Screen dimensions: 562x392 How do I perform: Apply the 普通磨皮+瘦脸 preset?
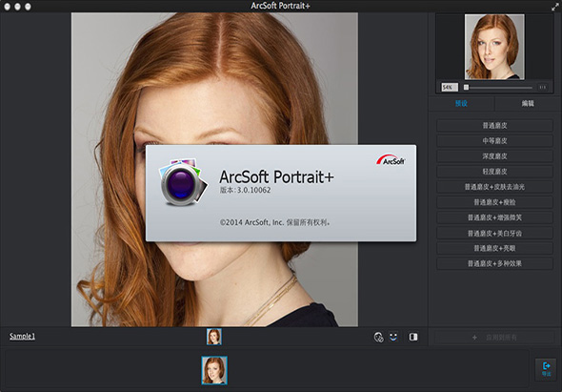pos(494,202)
